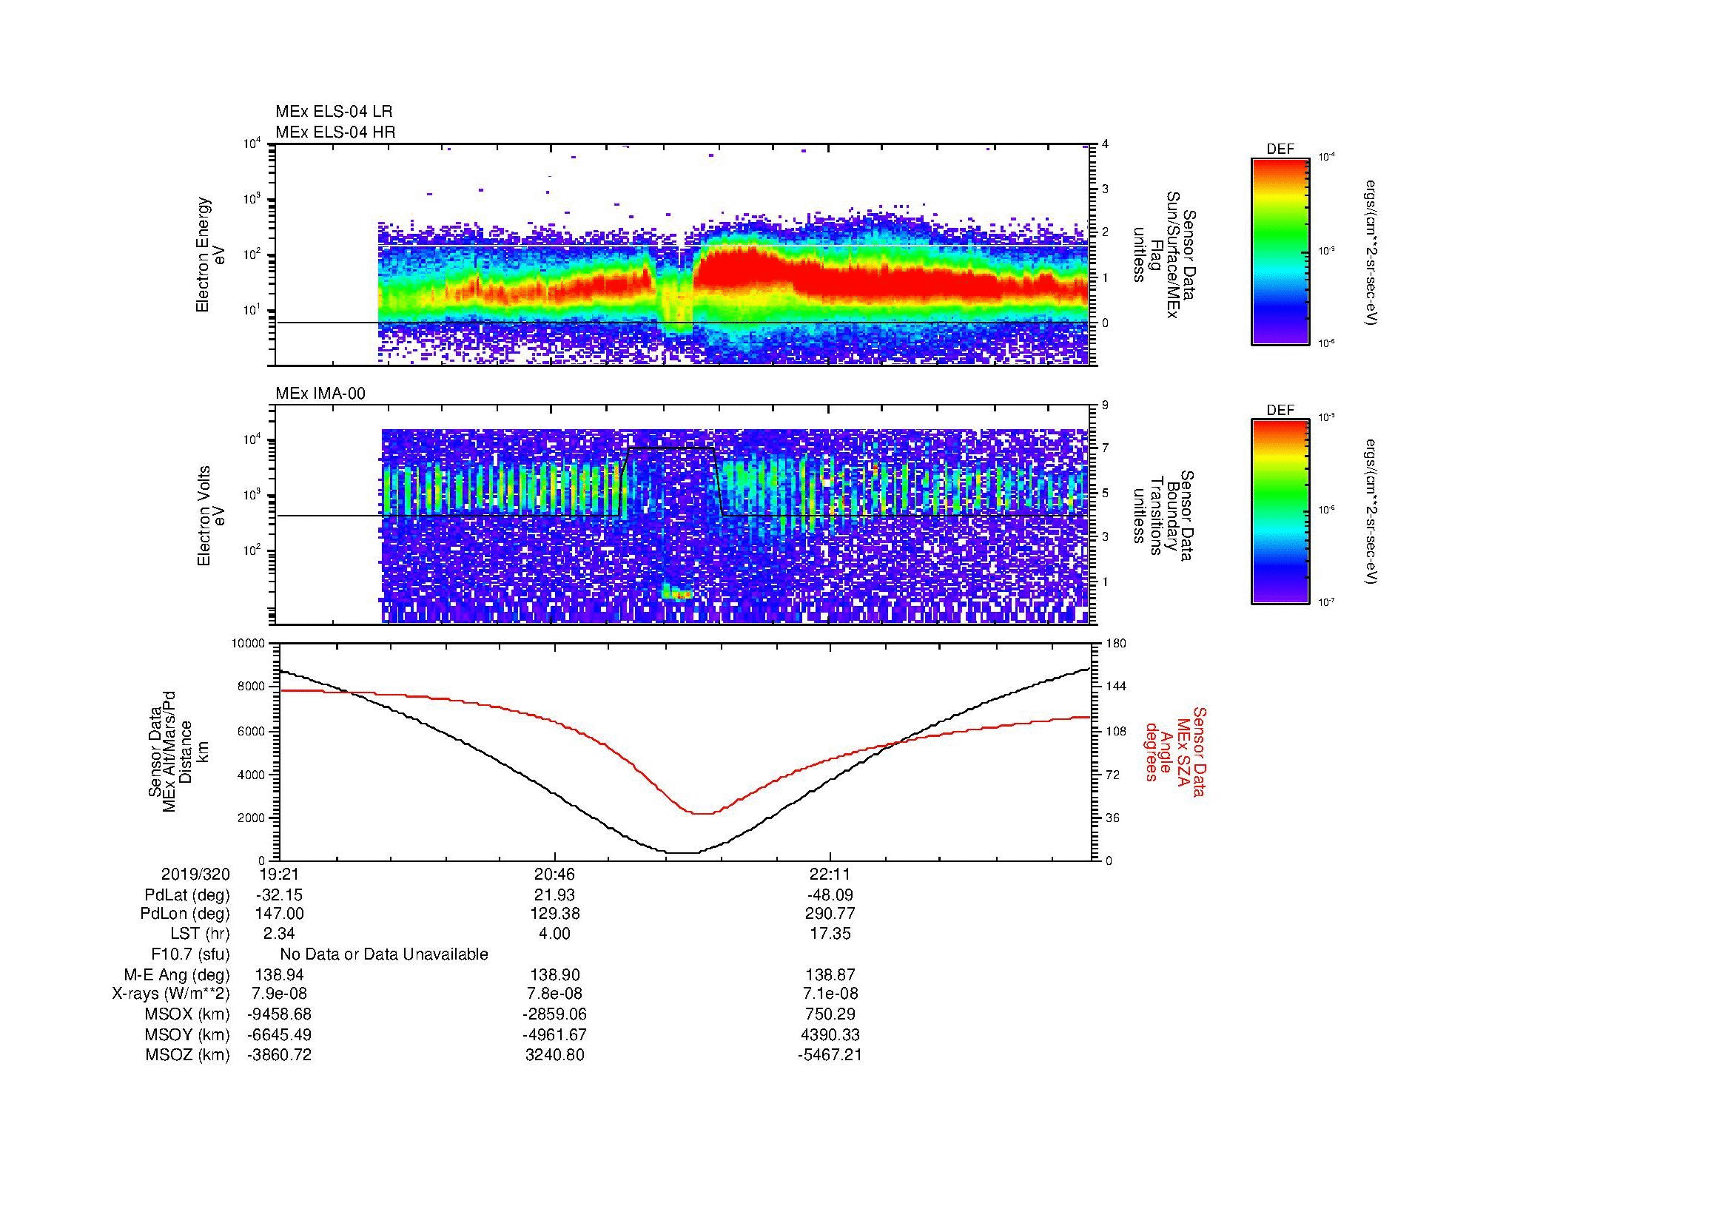
Task: Click the '2019/320' date label
Action: click(x=195, y=875)
